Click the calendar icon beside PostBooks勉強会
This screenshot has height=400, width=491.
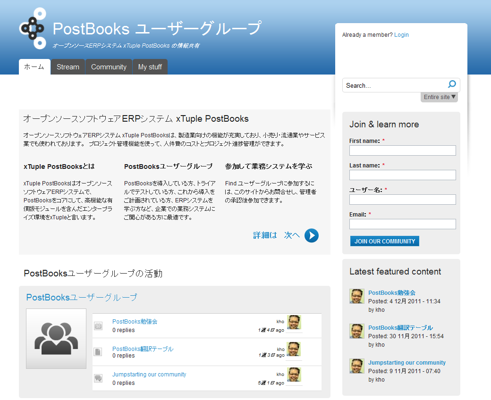click(98, 326)
